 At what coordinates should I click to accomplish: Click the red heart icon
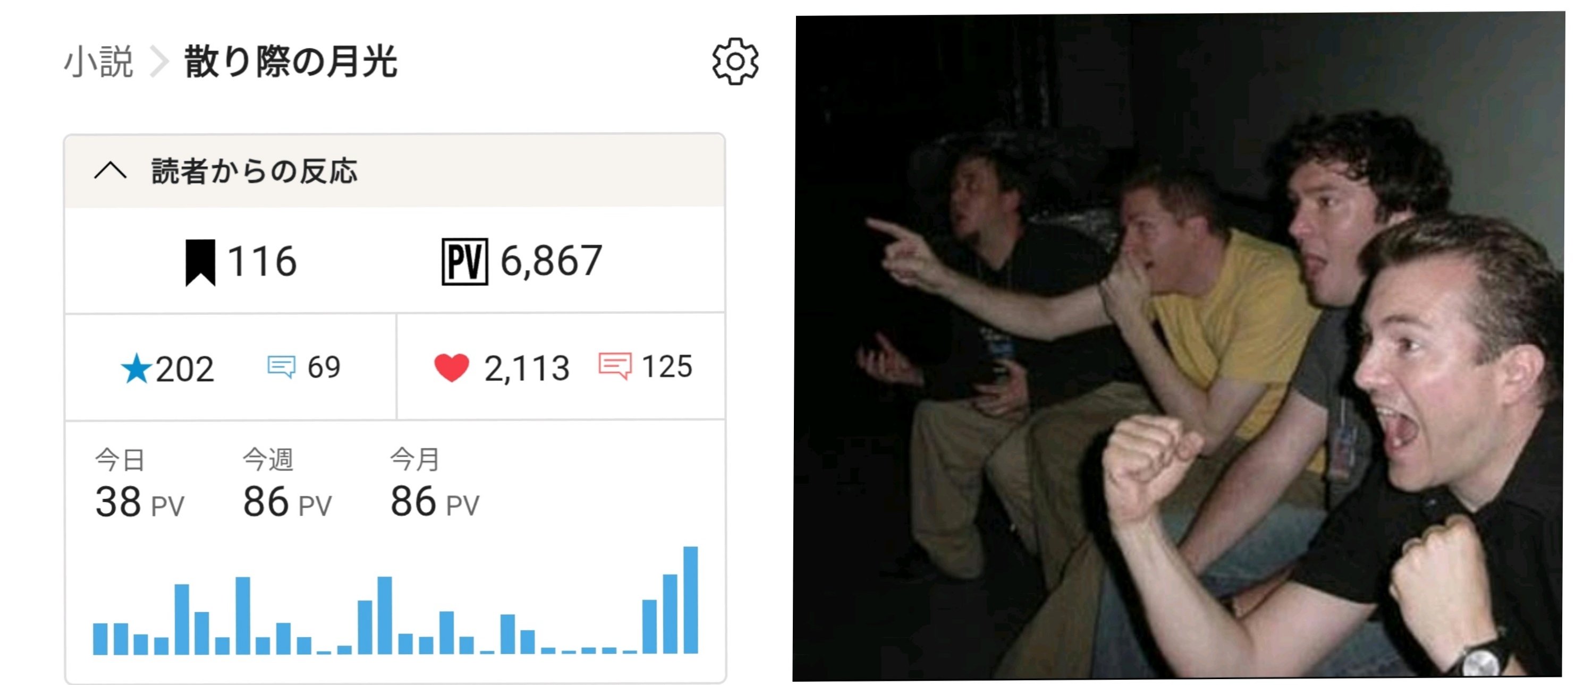coord(451,367)
